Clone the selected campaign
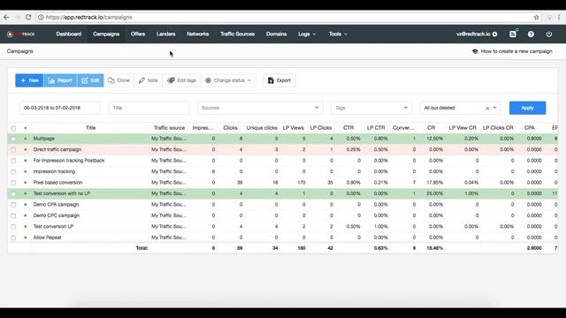566x318 pixels. pyautogui.click(x=119, y=80)
